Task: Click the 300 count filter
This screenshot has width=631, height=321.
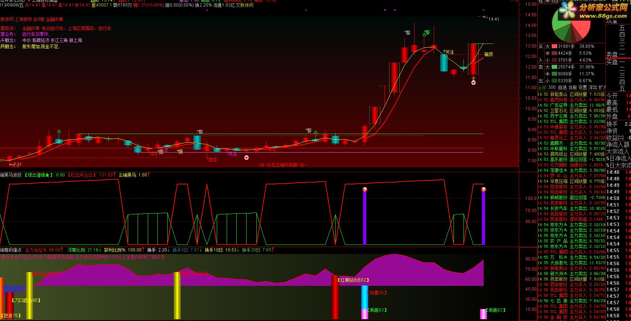Action: (552, 87)
